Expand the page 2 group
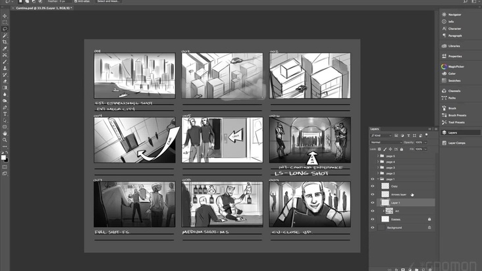Image resolution: width=482 pixels, height=271 pixels. [378, 174]
